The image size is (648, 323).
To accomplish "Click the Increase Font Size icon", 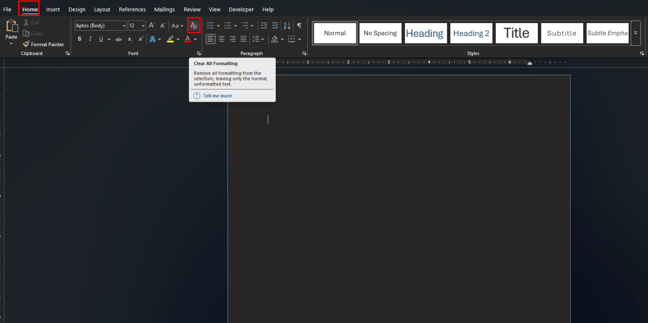I will pos(152,25).
